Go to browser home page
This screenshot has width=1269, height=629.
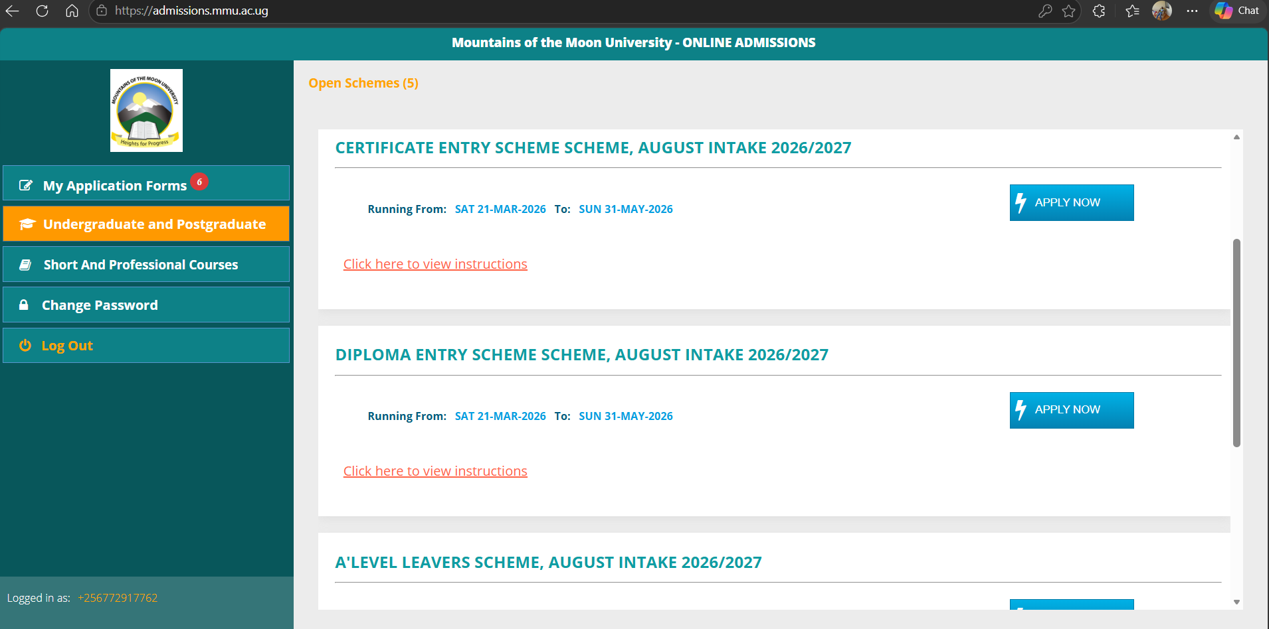point(72,11)
